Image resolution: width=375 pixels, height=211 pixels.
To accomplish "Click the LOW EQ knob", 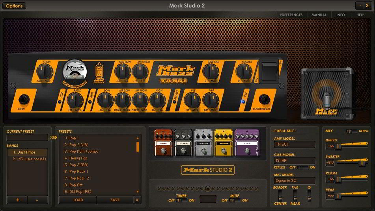I will 105,101.
